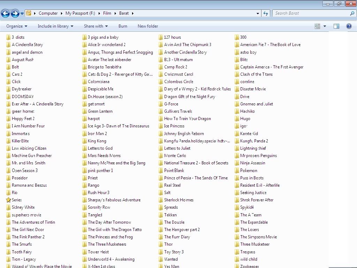Click the address bar location icon
The image size is (357, 268).
coord(29,13)
